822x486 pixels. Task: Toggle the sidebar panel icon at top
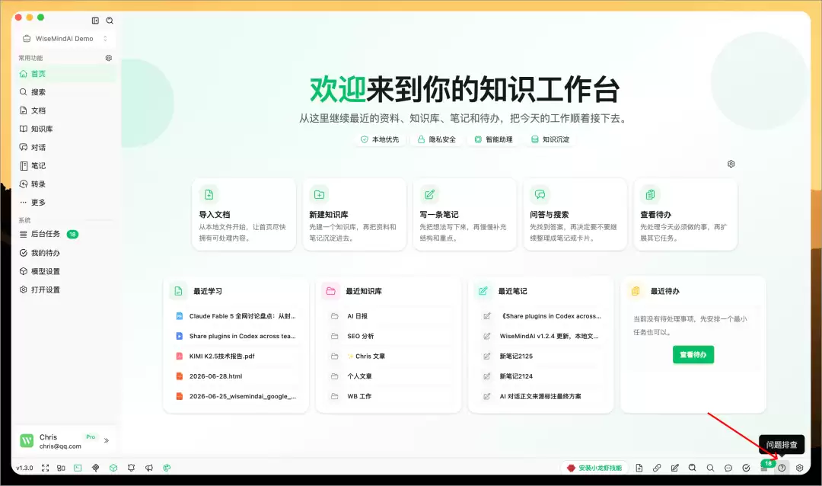[x=95, y=21]
